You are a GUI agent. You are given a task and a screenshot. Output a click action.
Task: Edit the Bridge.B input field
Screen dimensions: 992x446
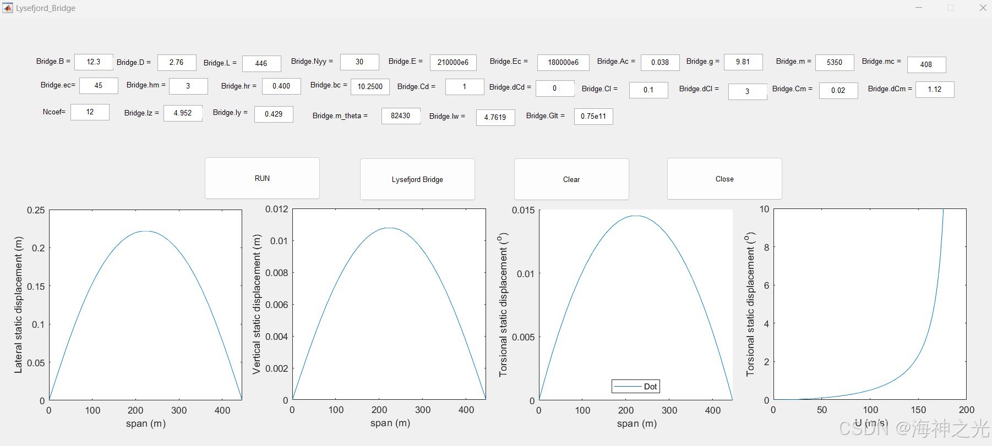(x=94, y=62)
